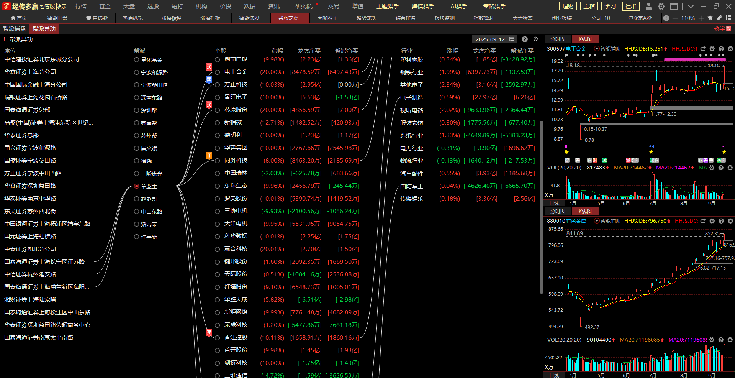Switch top chart to 分时图 tab
Viewport: 735px width, 378px height.
(x=558, y=39)
